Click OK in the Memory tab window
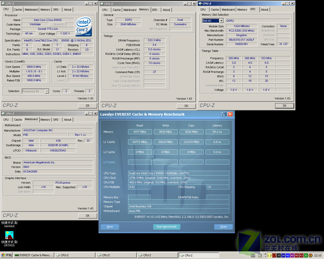The image size is (324, 259). (186, 106)
